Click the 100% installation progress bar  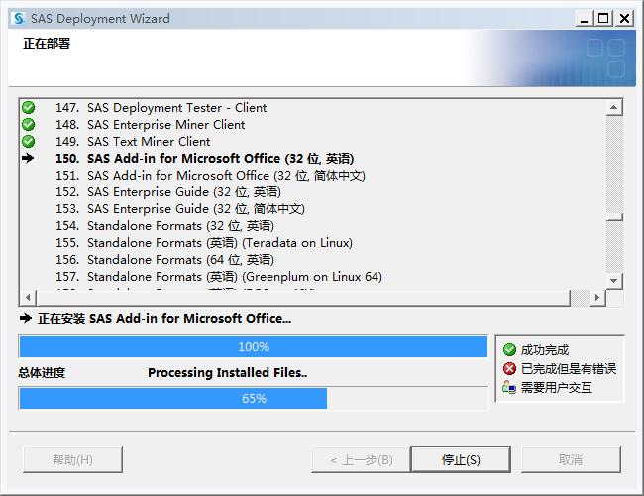pos(254,346)
